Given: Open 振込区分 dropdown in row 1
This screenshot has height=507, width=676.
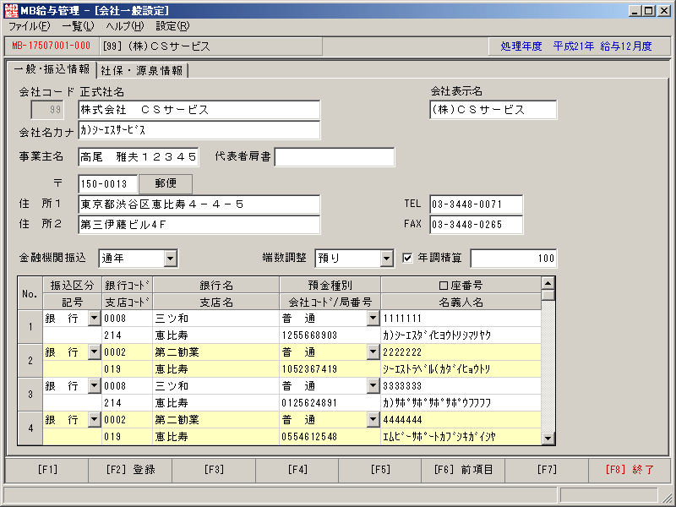Looking at the screenshot, I should coord(95,319).
